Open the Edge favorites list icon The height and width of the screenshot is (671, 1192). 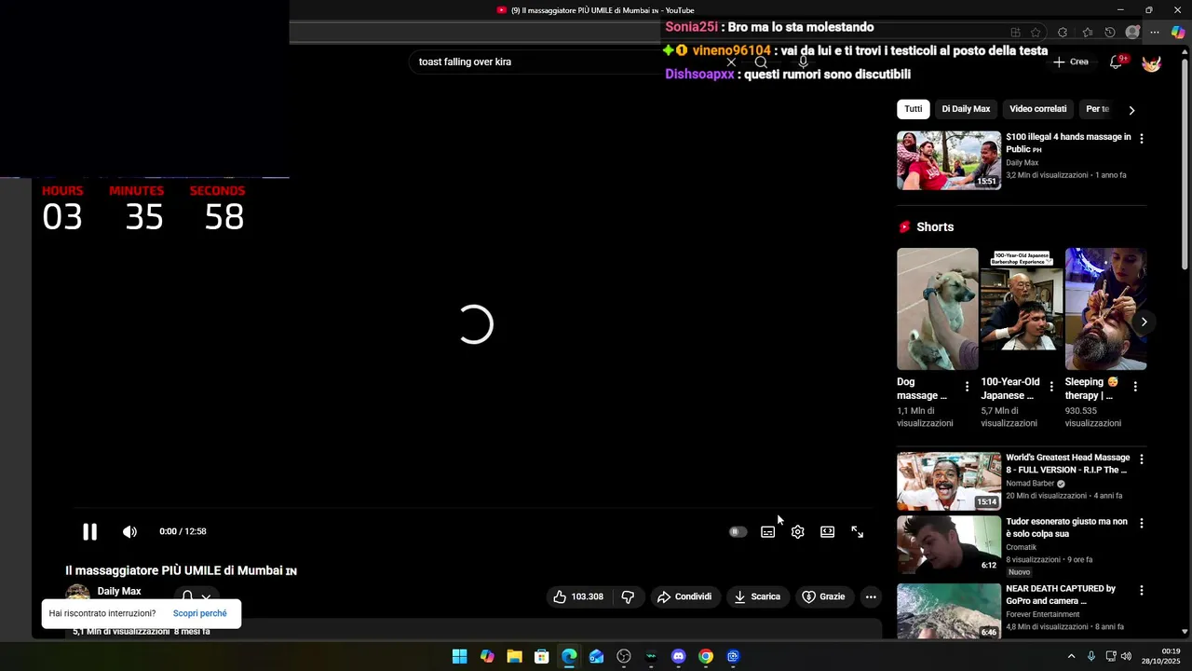pyautogui.click(x=1087, y=33)
